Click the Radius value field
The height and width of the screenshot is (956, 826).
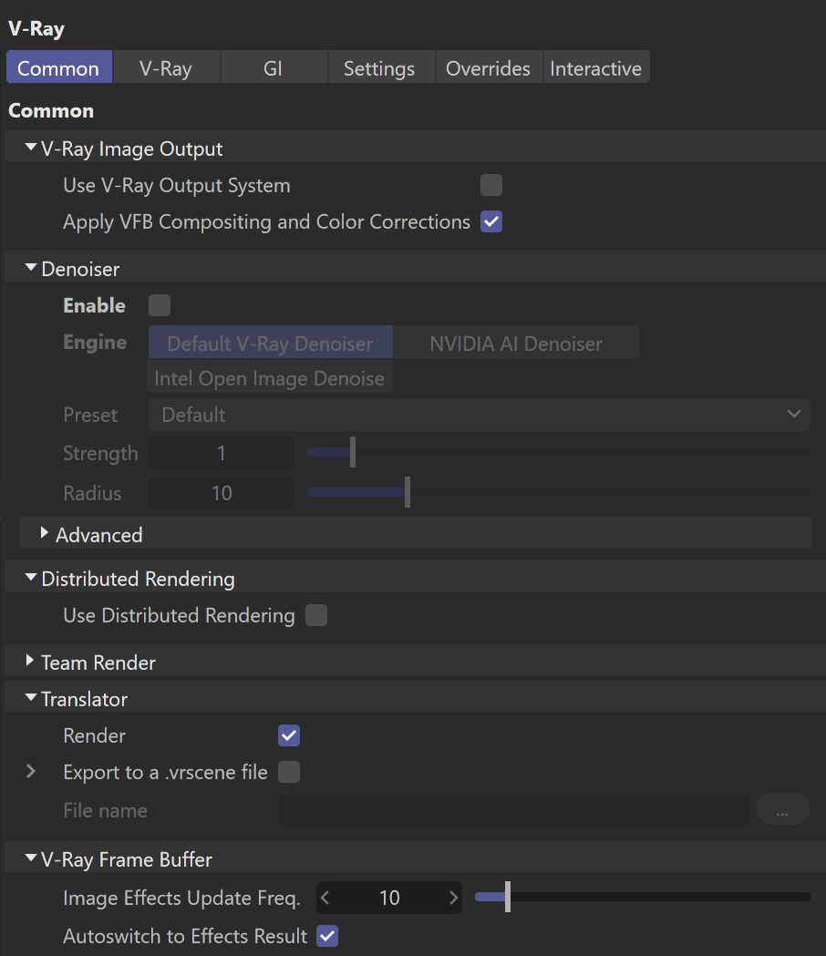pyautogui.click(x=222, y=493)
